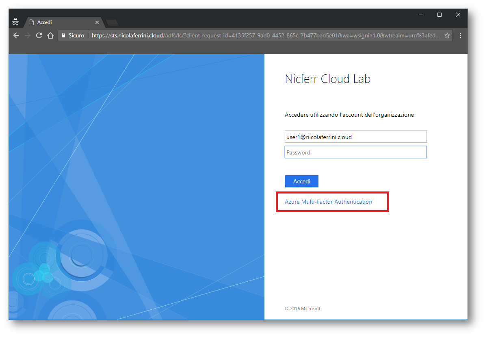Viewport: 485px width, 337px height.
Task: Go back with the browser back arrow
Action: [16, 36]
